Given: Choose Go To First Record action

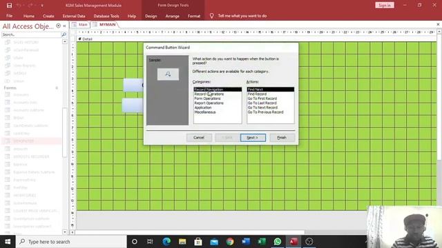Looking at the screenshot, I should 271,99.
